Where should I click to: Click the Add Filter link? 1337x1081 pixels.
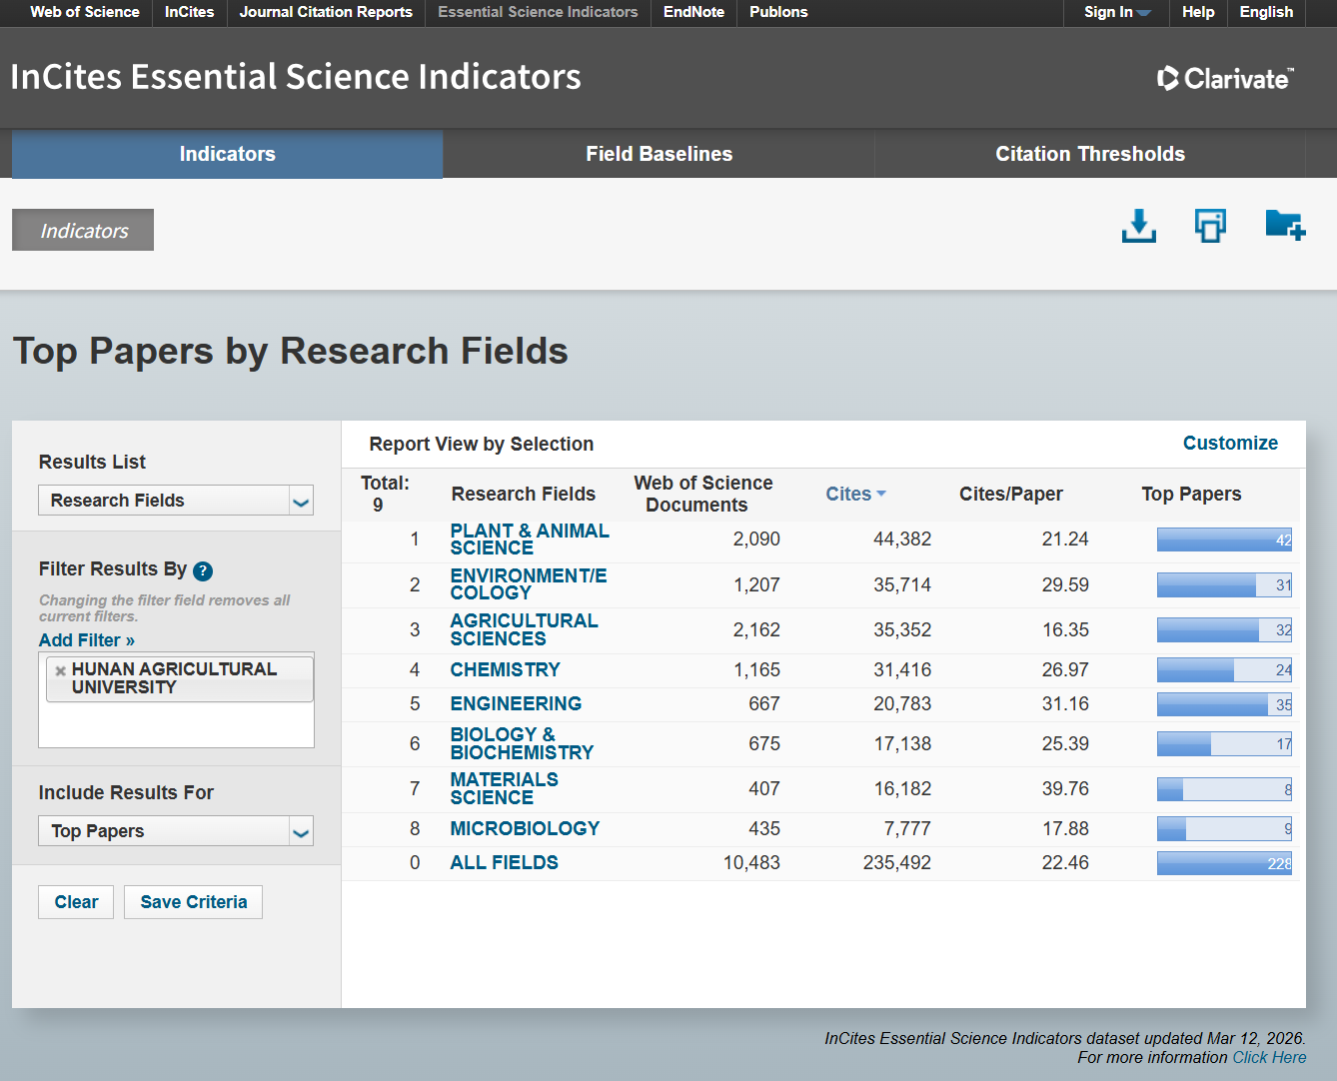point(87,640)
